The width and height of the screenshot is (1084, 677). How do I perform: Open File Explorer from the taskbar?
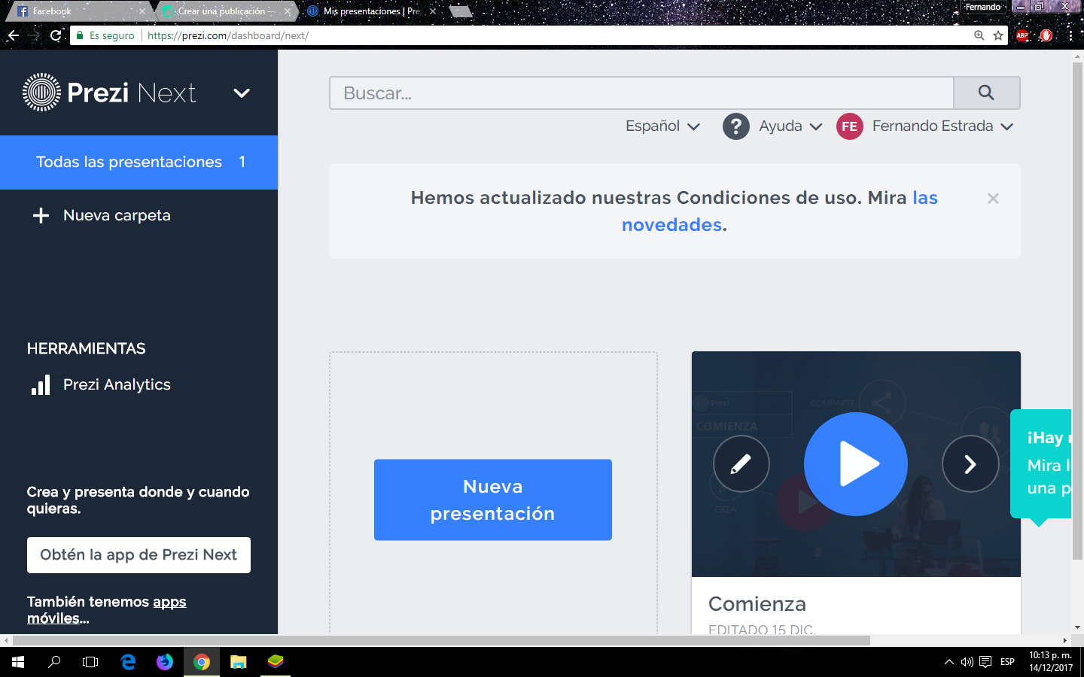point(239,662)
